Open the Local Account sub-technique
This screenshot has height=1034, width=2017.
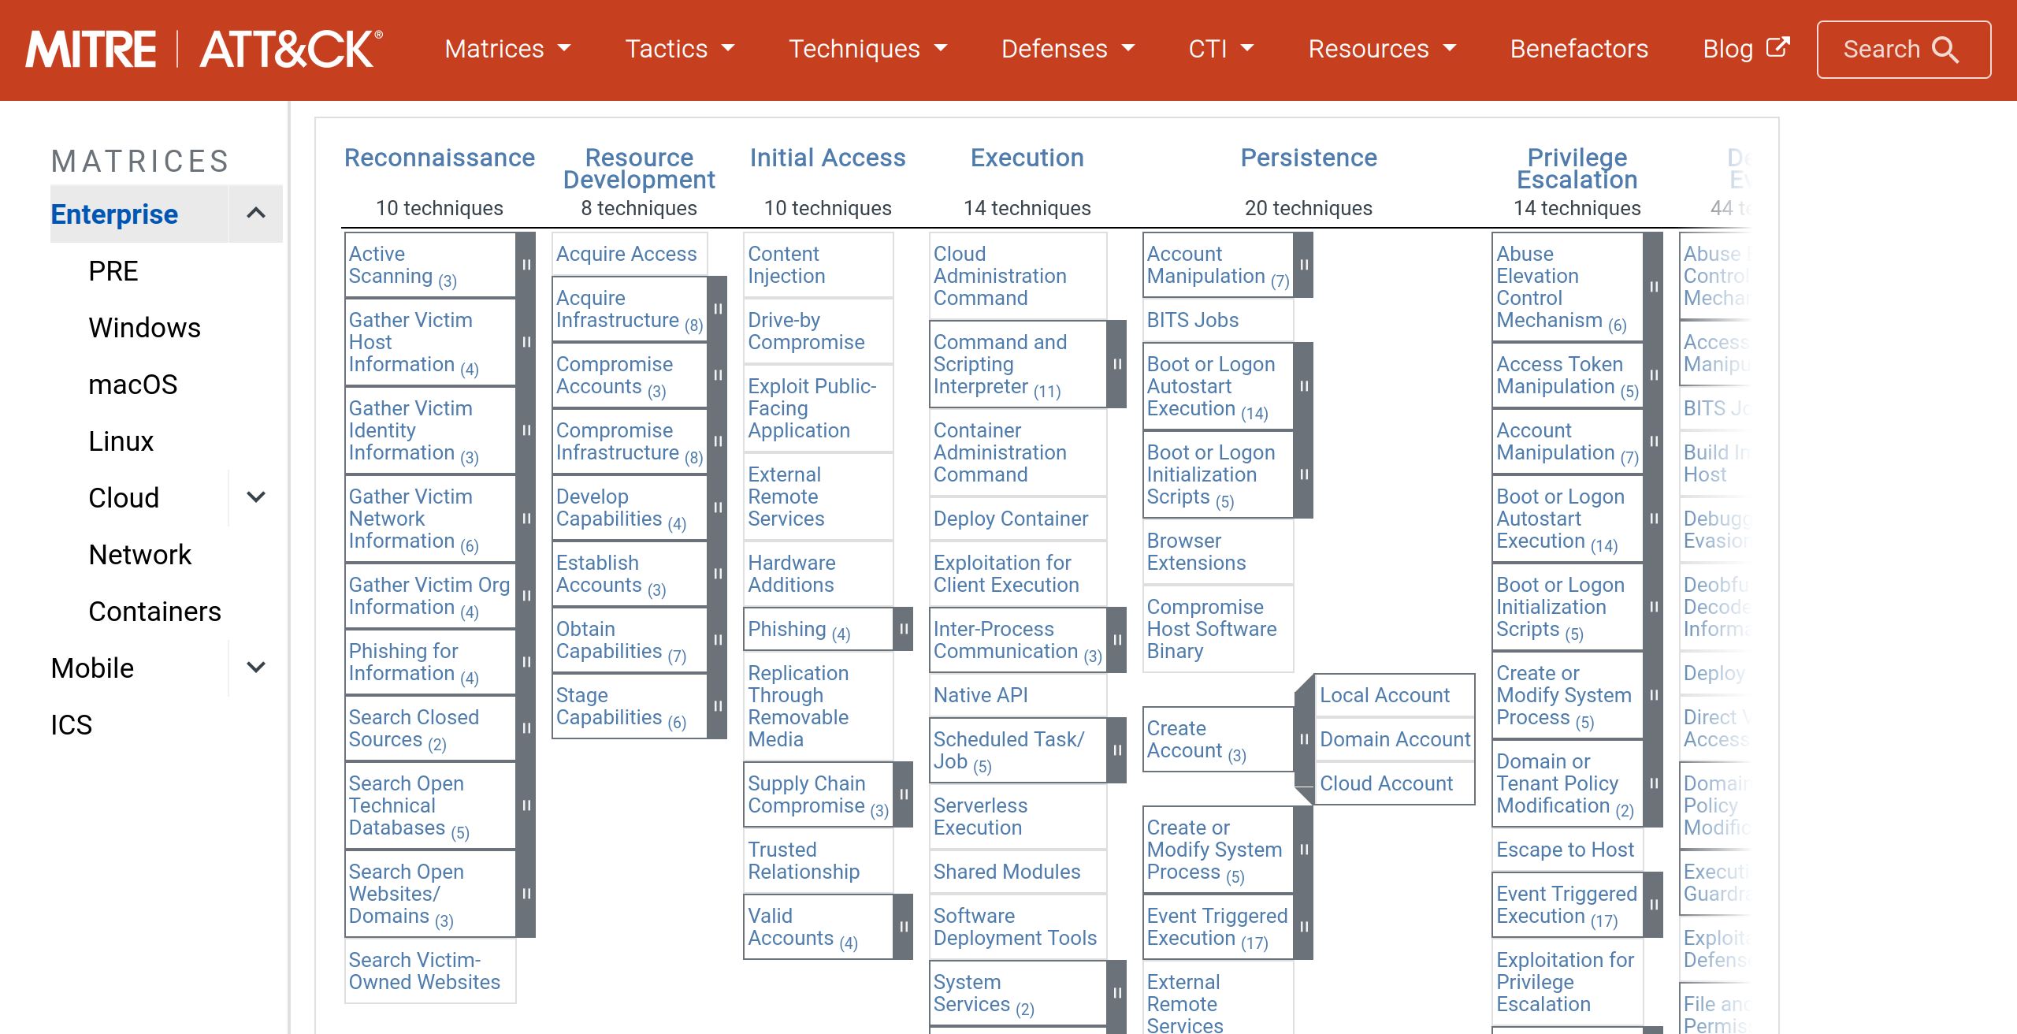[1385, 695]
